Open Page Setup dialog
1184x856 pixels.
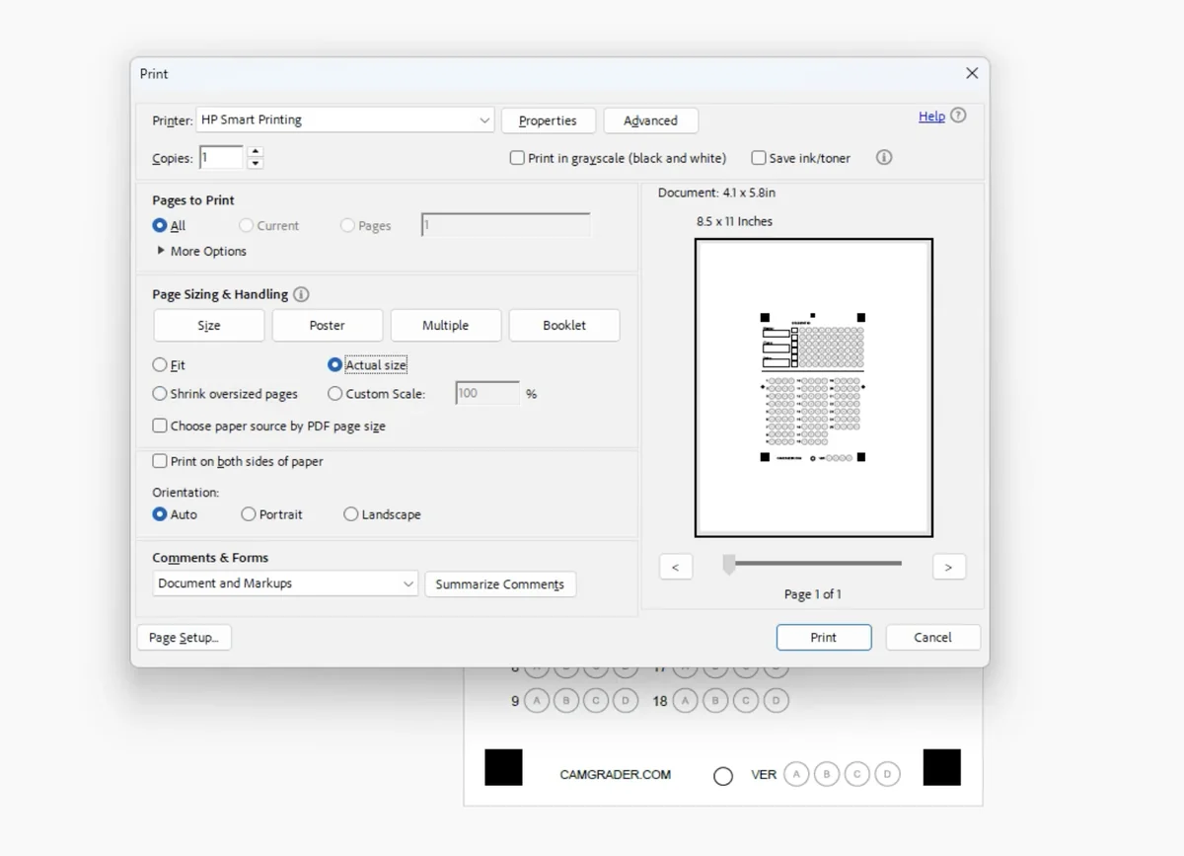185,637
